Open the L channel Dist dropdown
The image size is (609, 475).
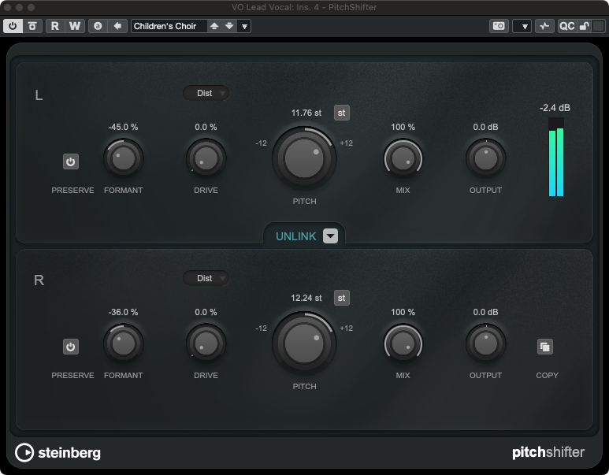[206, 93]
